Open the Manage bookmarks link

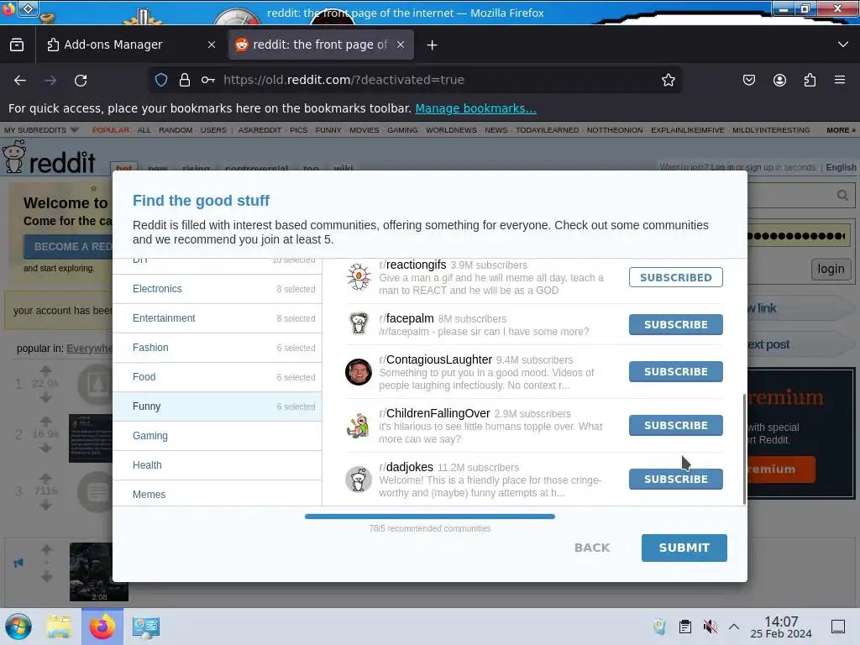pos(475,108)
